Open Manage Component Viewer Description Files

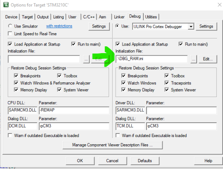click(113, 145)
